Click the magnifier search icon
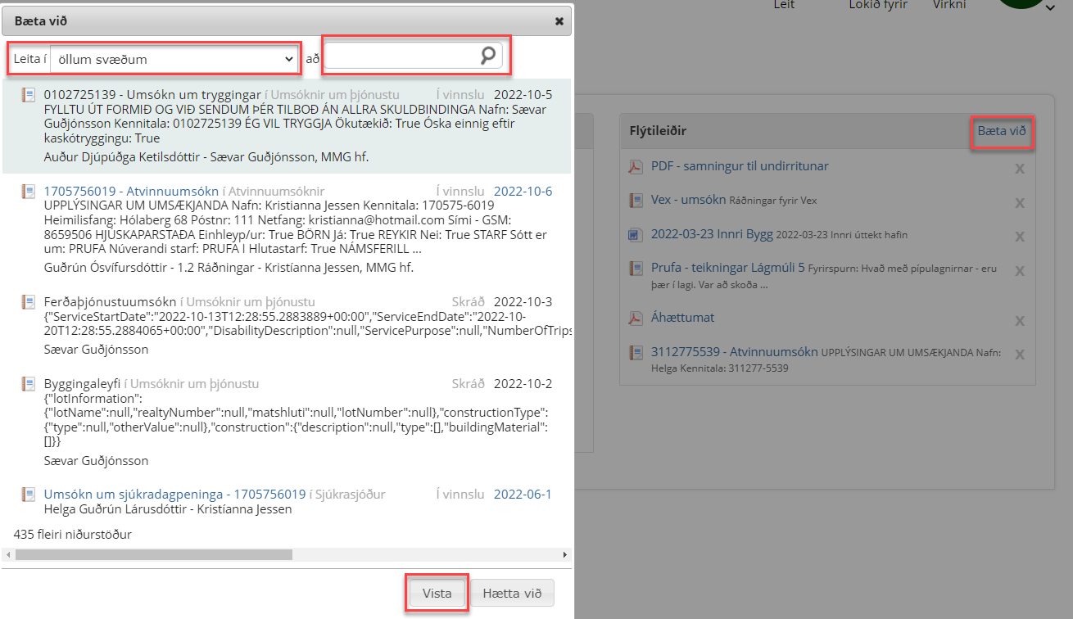 (487, 56)
